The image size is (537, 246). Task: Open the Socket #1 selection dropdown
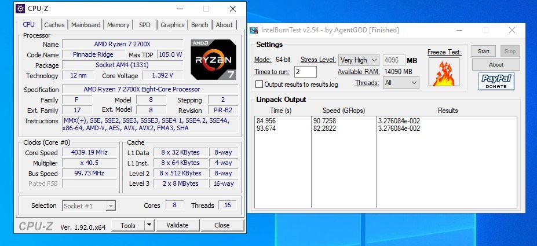[x=89, y=206]
